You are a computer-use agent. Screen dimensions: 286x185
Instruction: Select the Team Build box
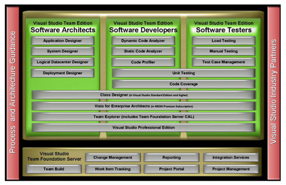point(54,169)
